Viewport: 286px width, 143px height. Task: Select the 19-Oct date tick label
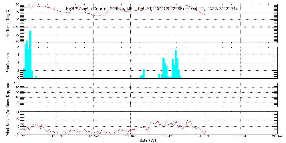(x=167, y=136)
